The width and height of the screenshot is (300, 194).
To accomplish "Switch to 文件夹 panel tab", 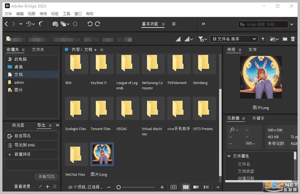I will (x=38, y=50).
